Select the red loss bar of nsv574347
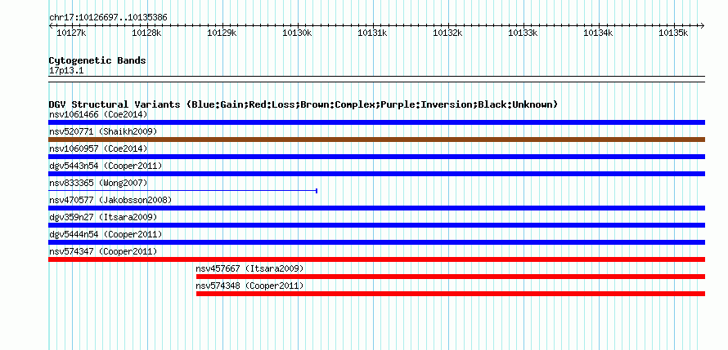Viewport: 728px width, 350px height. coord(376,259)
